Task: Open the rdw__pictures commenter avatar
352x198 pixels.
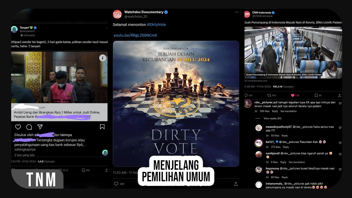Action: pos(248,104)
